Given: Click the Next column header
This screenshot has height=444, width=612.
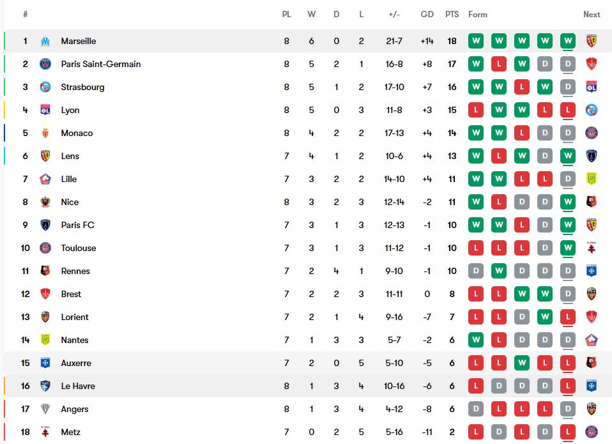Looking at the screenshot, I should [592, 14].
